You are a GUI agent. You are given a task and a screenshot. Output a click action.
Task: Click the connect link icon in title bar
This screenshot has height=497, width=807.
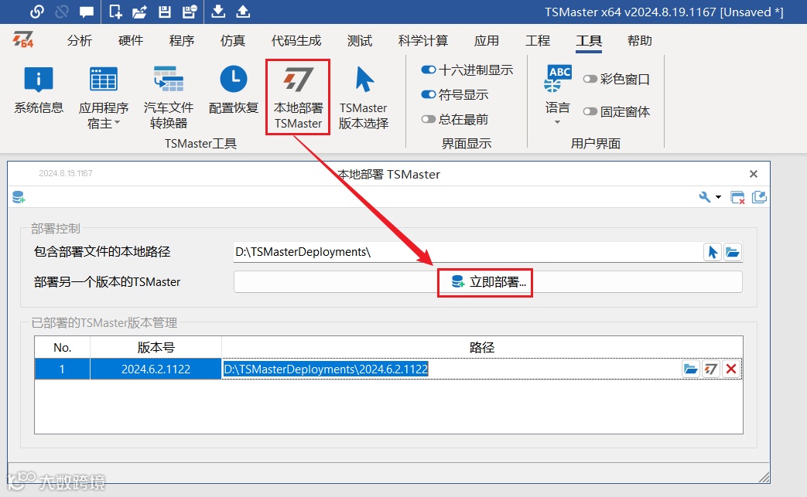point(37,12)
